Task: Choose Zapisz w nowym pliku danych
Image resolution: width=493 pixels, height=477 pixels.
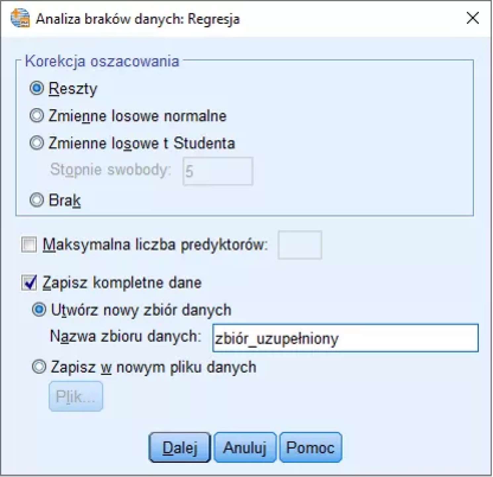Action: (39, 367)
